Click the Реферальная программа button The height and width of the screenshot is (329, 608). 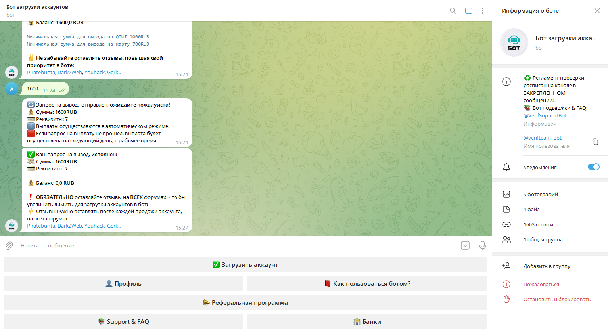(x=245, y=302)
